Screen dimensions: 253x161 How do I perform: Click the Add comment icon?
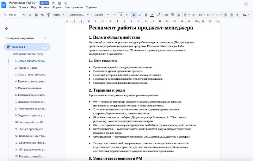(172, 15)
